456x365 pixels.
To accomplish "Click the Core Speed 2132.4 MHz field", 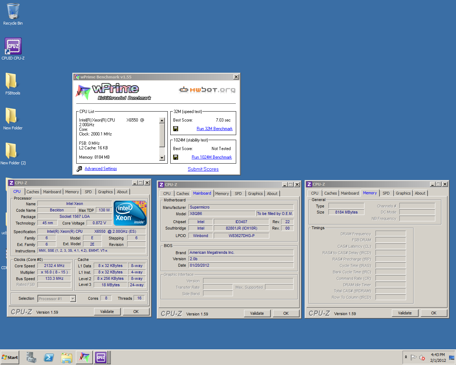I will [x=54, y=266].
